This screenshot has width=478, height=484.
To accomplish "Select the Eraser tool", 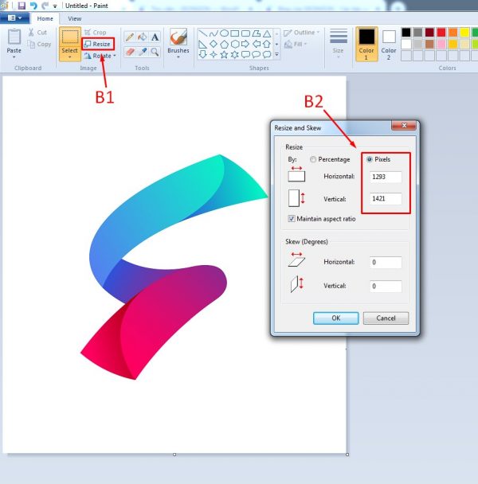I will (x=130, y=52).
